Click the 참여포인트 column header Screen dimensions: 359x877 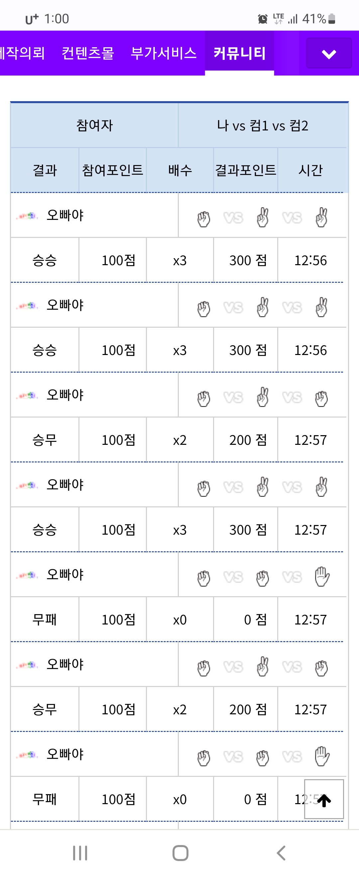click(113, 170)
